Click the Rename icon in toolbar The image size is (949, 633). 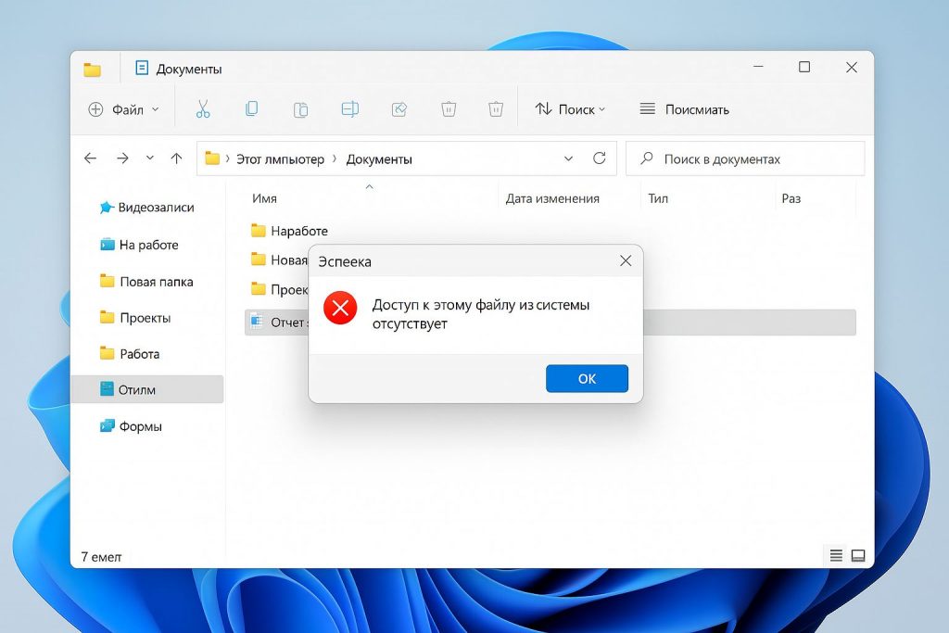349,109
